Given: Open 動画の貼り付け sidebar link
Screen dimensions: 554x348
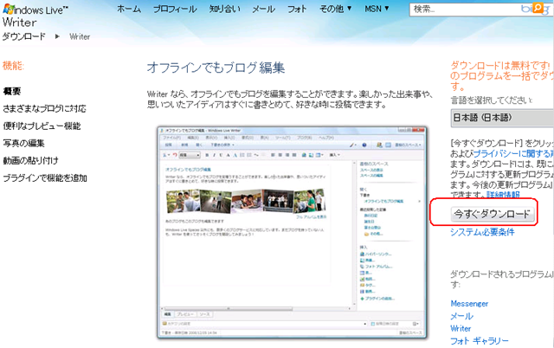Looking at the screenshot, I should pos(31,161).
